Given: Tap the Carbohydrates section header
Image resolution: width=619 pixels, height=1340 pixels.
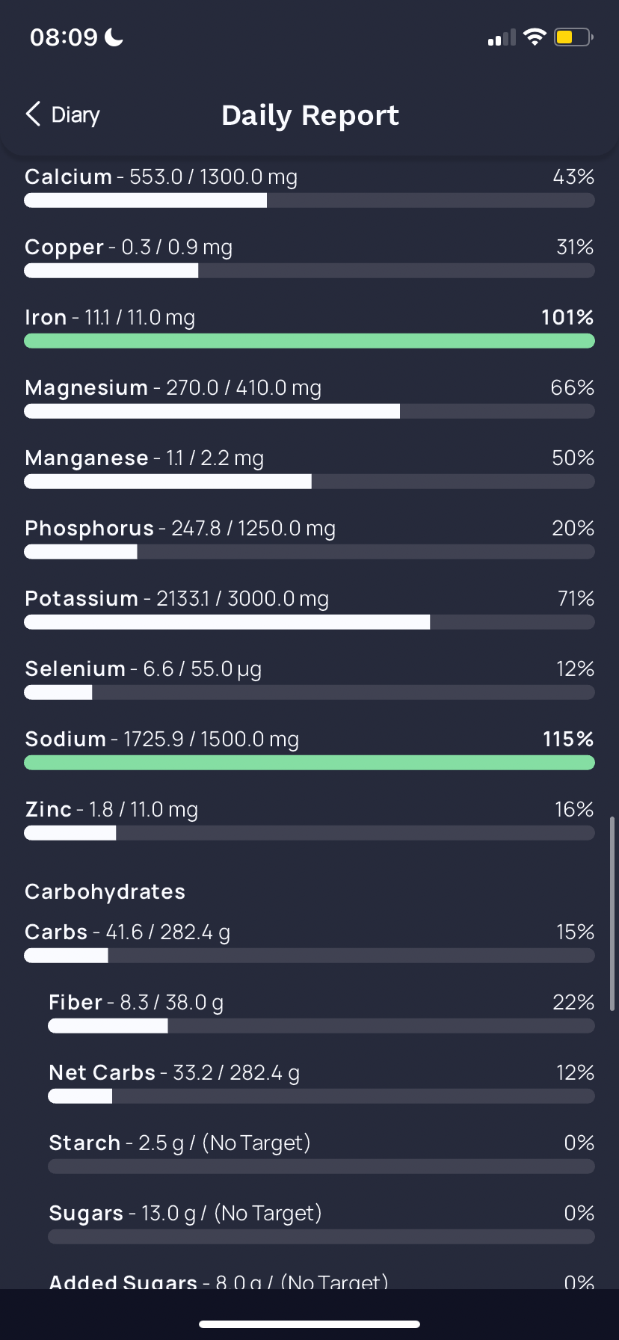Looking at the screenshot, I should [x=105, y=891].
